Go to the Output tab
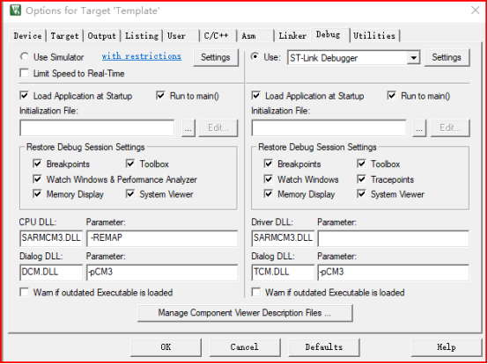The image size is (488, 364). click(102, 36)
